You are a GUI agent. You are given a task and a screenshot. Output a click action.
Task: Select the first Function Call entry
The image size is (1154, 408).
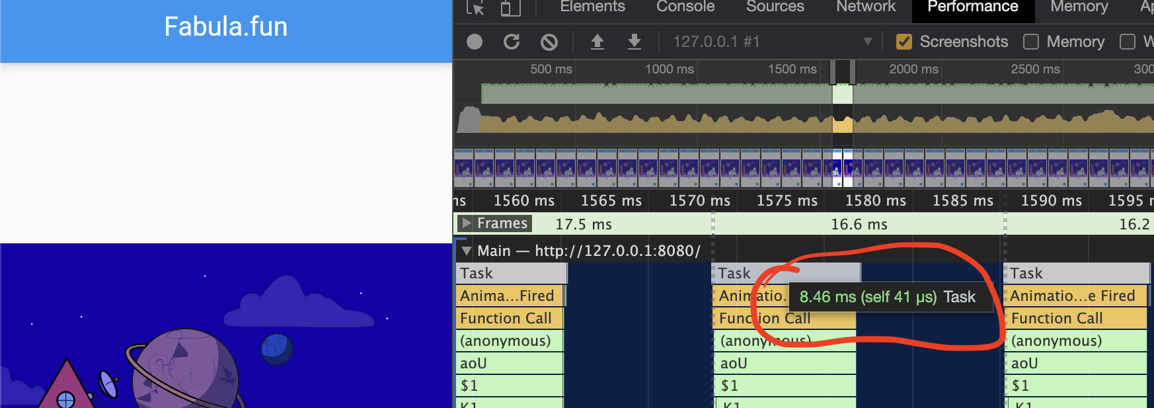(509, 318)
